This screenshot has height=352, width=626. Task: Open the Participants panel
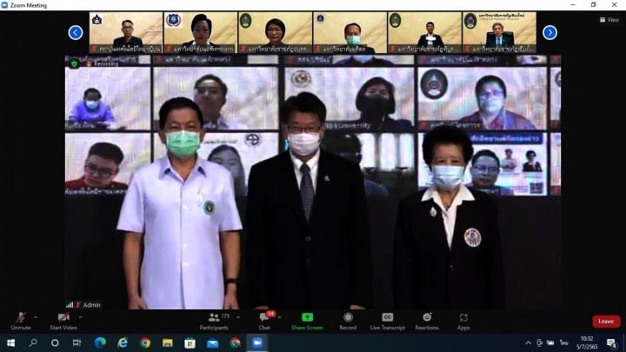[214, 319]
